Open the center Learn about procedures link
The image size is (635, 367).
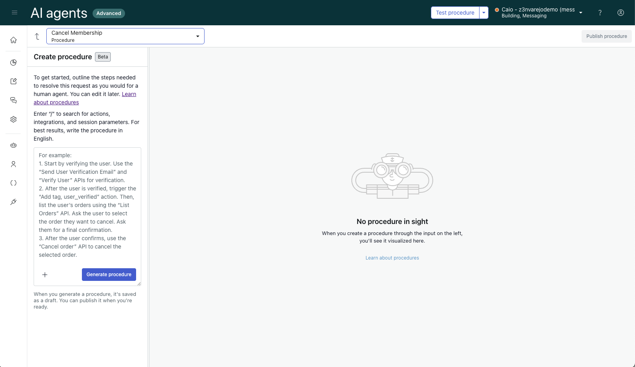pyautogui.click(x=392, y=258)
